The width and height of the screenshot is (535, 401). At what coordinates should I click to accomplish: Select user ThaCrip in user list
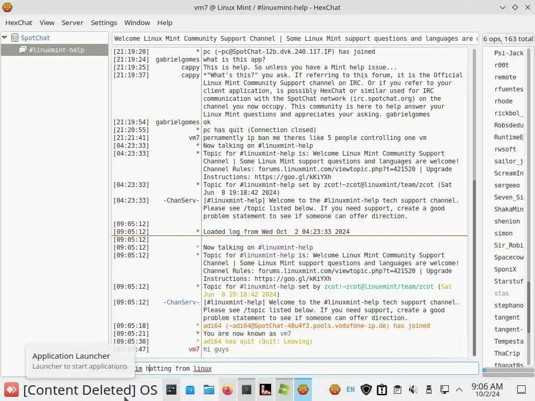(507, 353)
